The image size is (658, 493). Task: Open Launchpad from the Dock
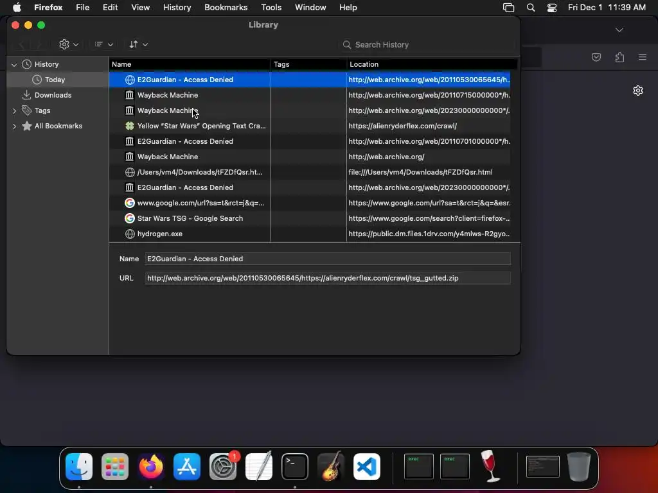(x=115, y=467)
